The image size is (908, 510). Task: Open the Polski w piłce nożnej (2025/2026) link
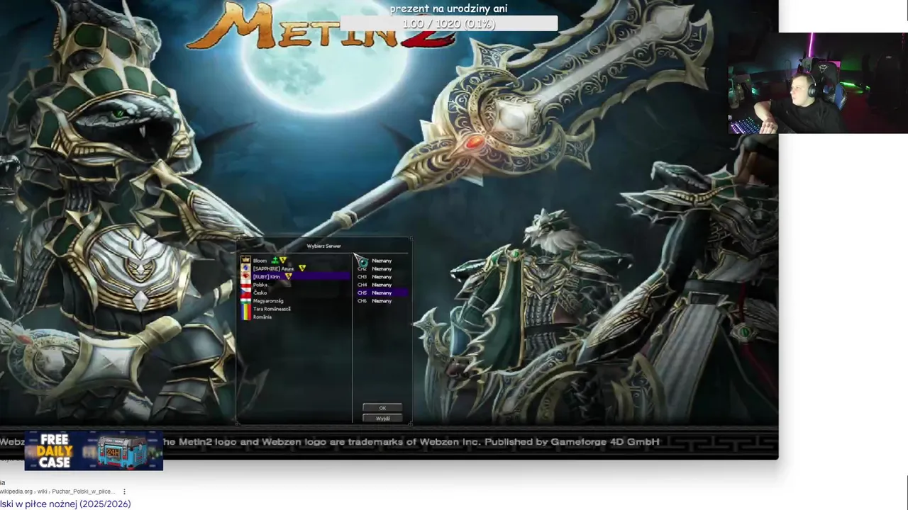point(65,504)
